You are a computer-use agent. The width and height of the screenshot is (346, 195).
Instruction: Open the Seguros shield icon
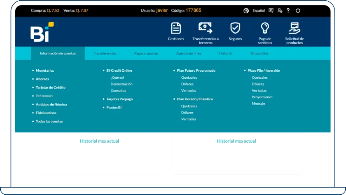(x=235, y=28)
